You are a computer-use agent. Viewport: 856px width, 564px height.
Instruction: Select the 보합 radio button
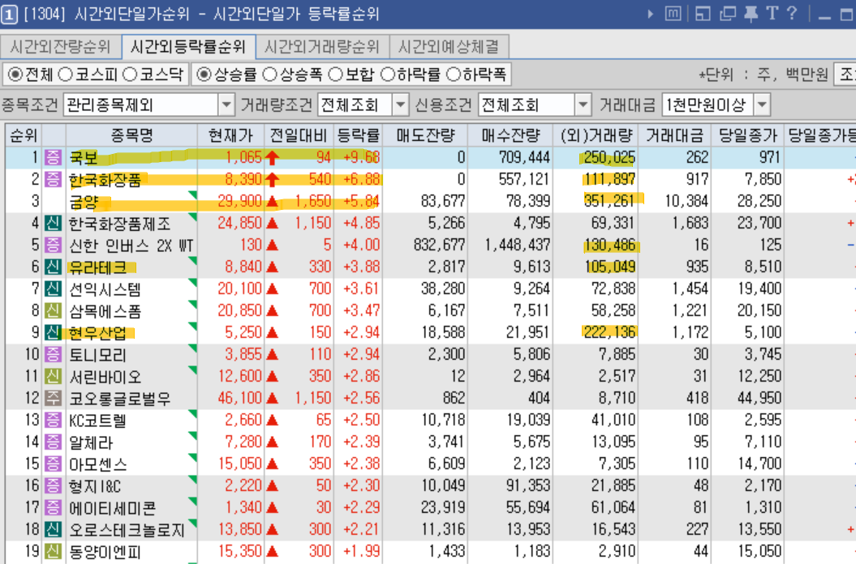click(335, 75)
